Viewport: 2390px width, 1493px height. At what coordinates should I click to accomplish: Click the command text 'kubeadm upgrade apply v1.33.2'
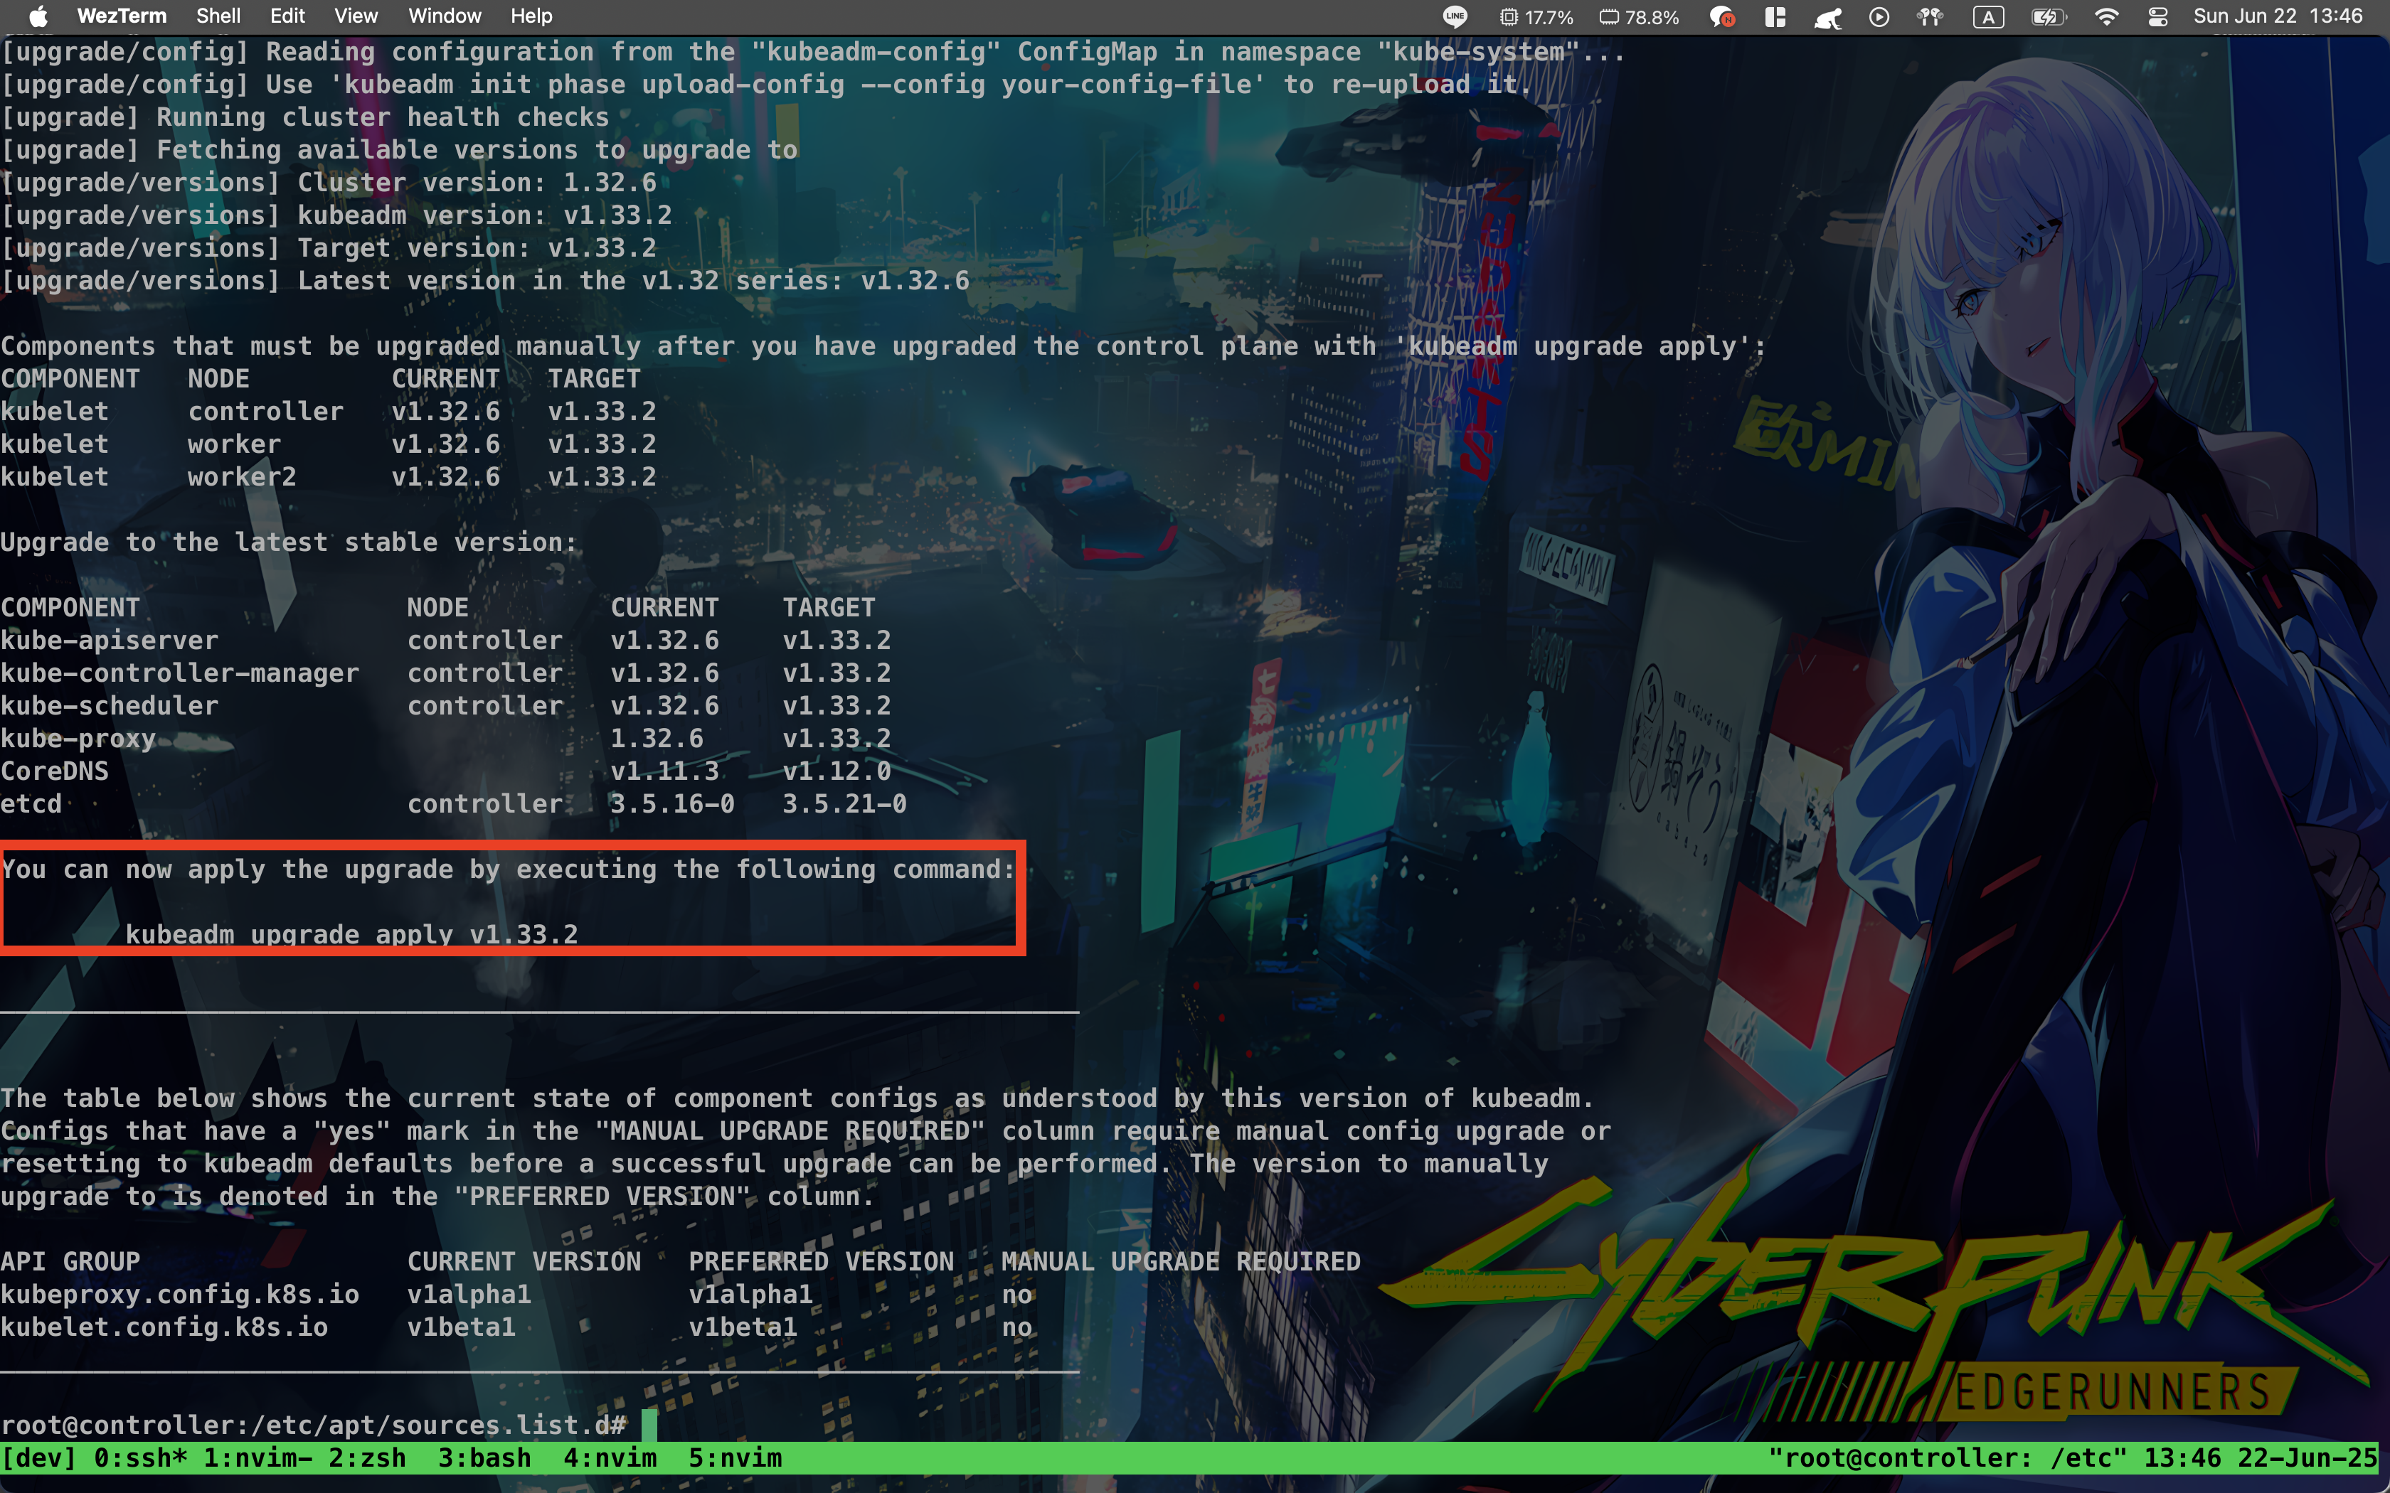click(351, 934)
